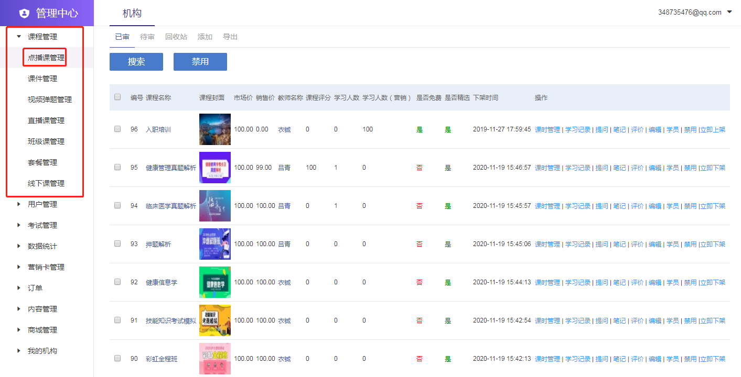
Task: Click 编辑 link for 临床医学真题解析
Action: [655, 206]
